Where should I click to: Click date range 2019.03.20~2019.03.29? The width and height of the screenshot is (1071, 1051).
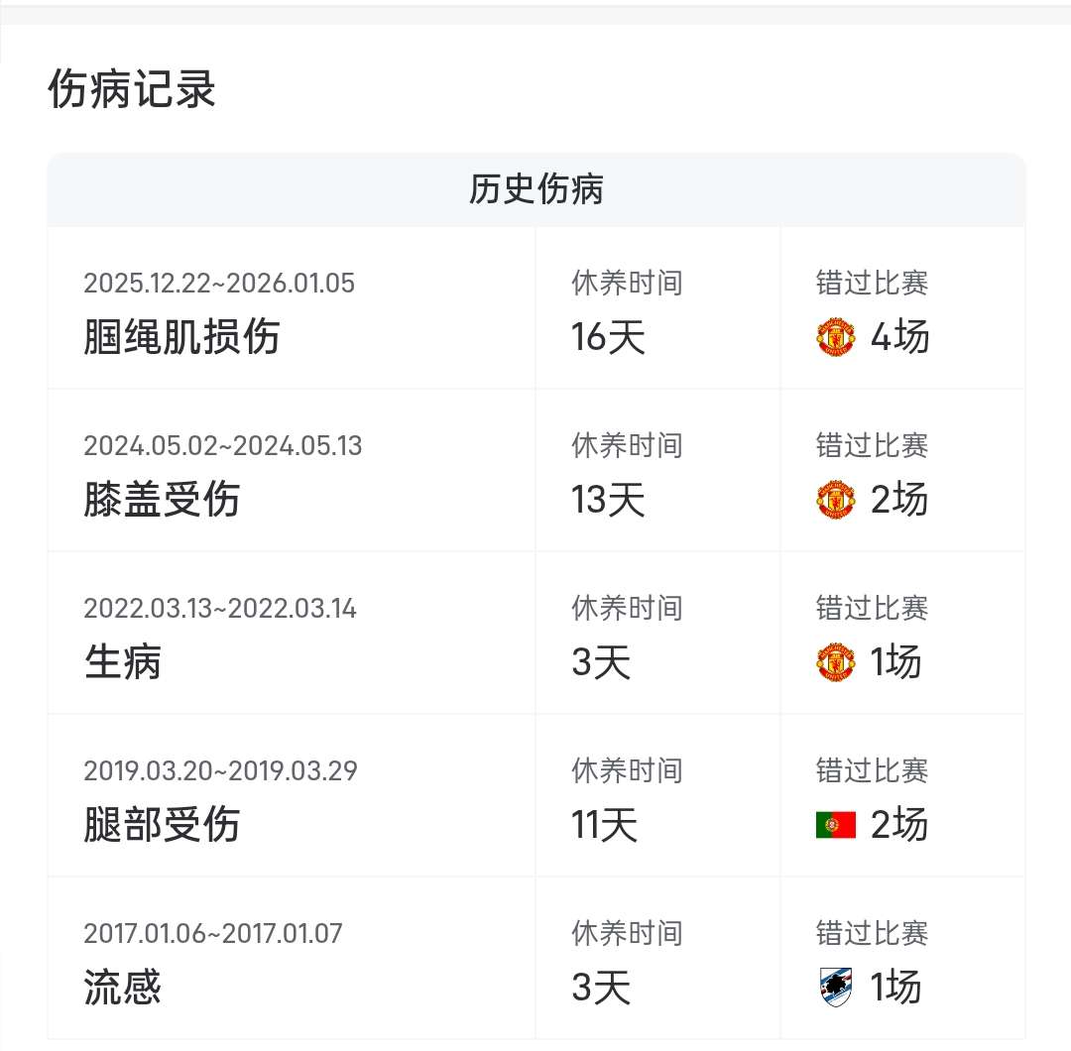pyautogui.click(x=220, y=771)
